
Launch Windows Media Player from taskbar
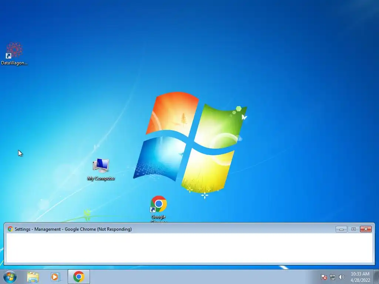pos(55,277)
